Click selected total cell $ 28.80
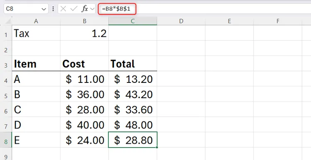The height and width of the screenshot is (160, 311). click(133, 140)
